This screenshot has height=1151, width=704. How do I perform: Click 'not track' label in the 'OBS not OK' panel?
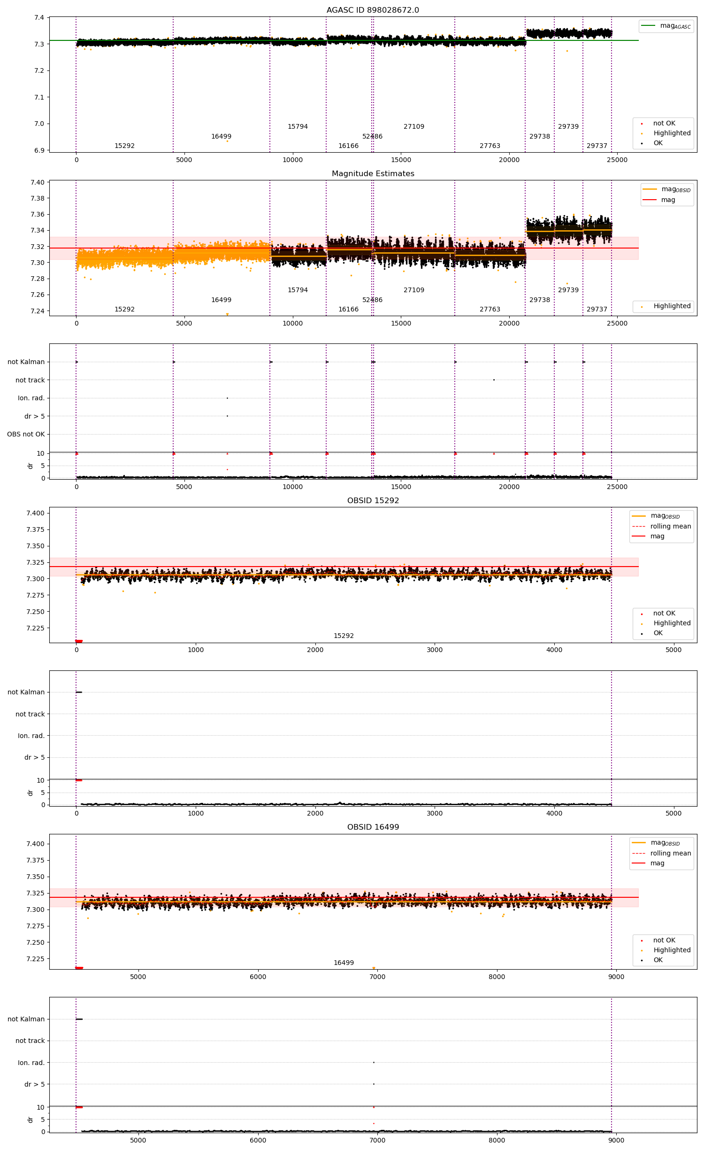pos(30,380)
